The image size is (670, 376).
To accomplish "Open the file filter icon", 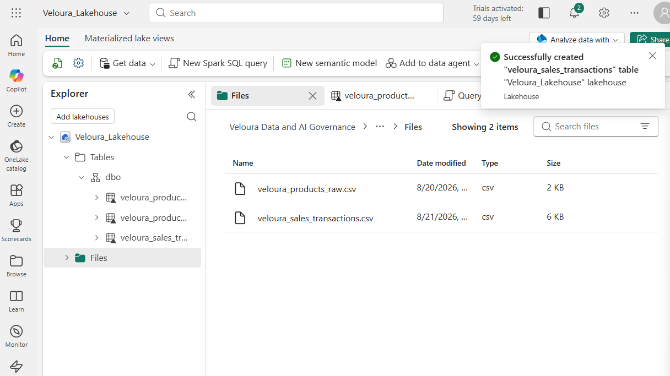I will pos(645,127).
